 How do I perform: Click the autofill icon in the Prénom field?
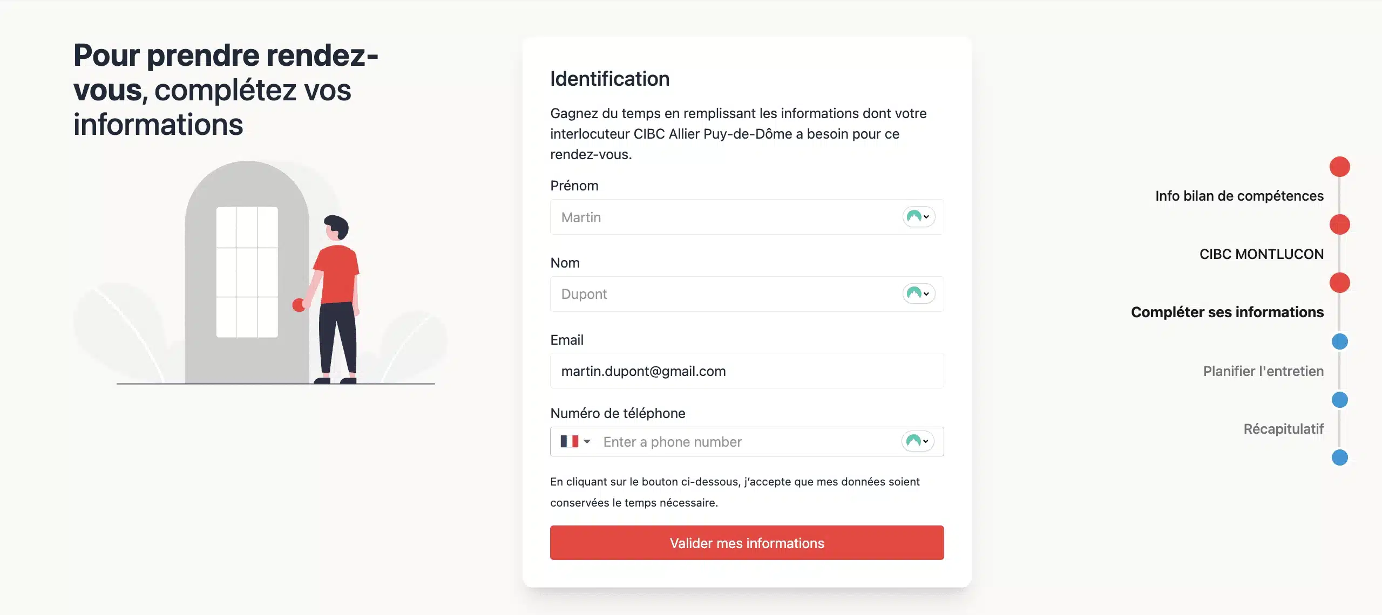click(918, 217)
